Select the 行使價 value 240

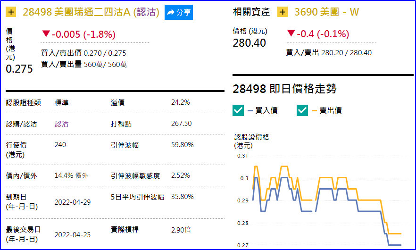pos(60,145)
